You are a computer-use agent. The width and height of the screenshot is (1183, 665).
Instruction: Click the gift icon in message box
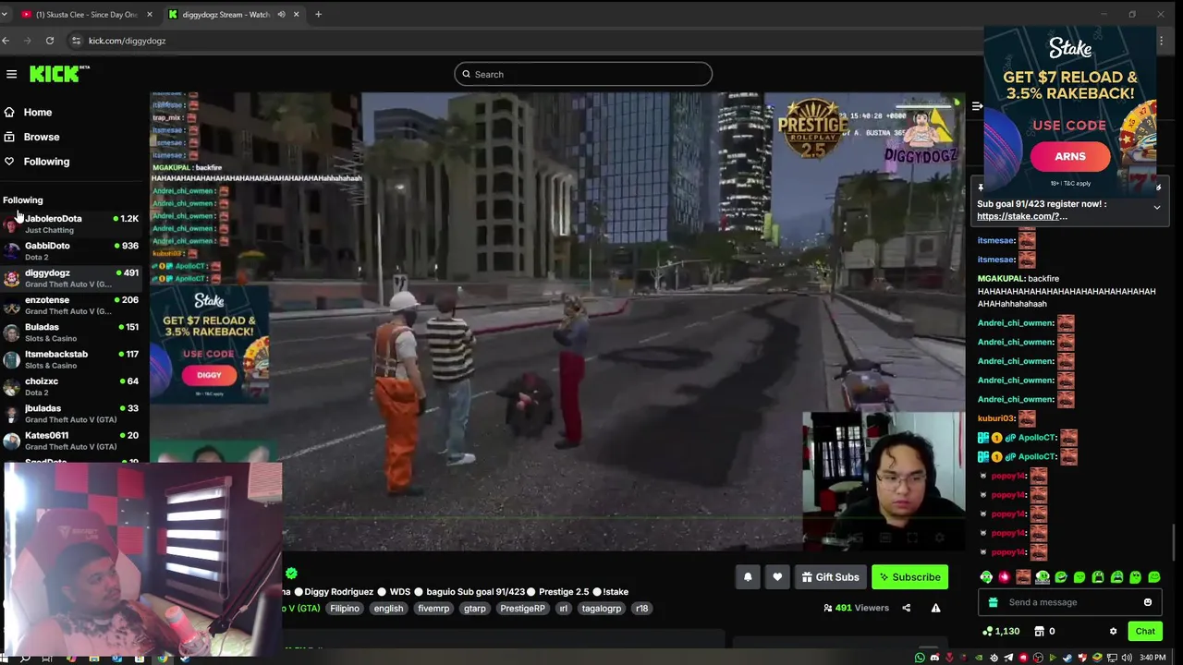coord(994,602)
